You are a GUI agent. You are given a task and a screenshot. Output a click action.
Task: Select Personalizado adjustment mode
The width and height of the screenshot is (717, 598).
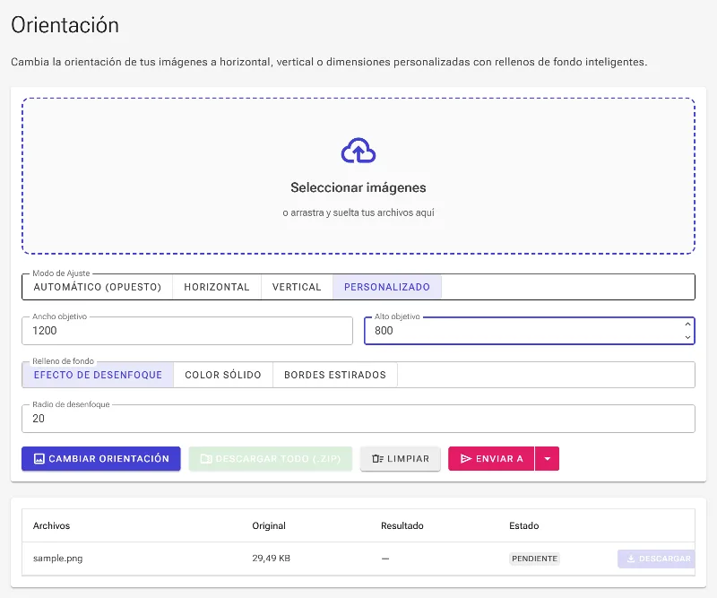tap(387, 287)
